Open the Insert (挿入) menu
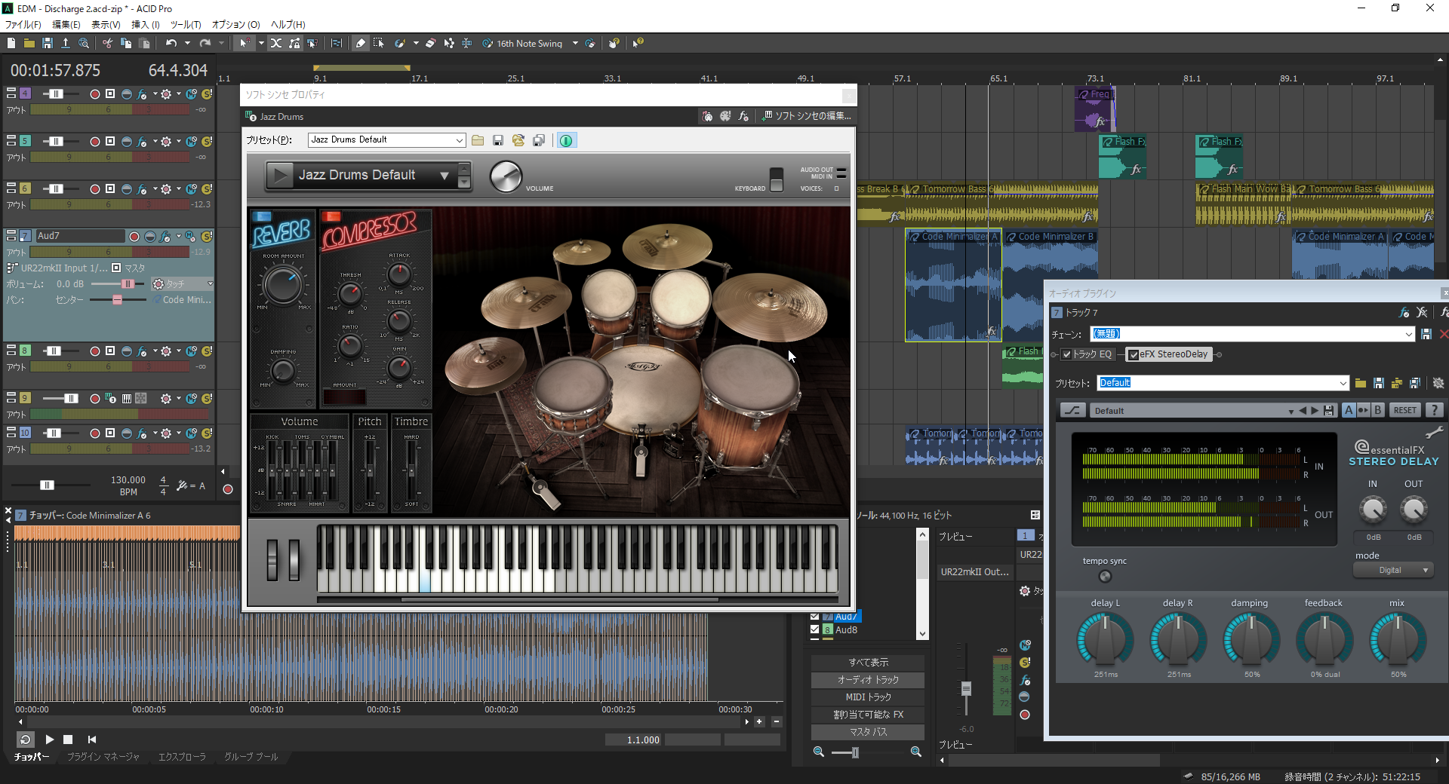The height and width of the screenshot is (784, 1449). tap(146, 25)
